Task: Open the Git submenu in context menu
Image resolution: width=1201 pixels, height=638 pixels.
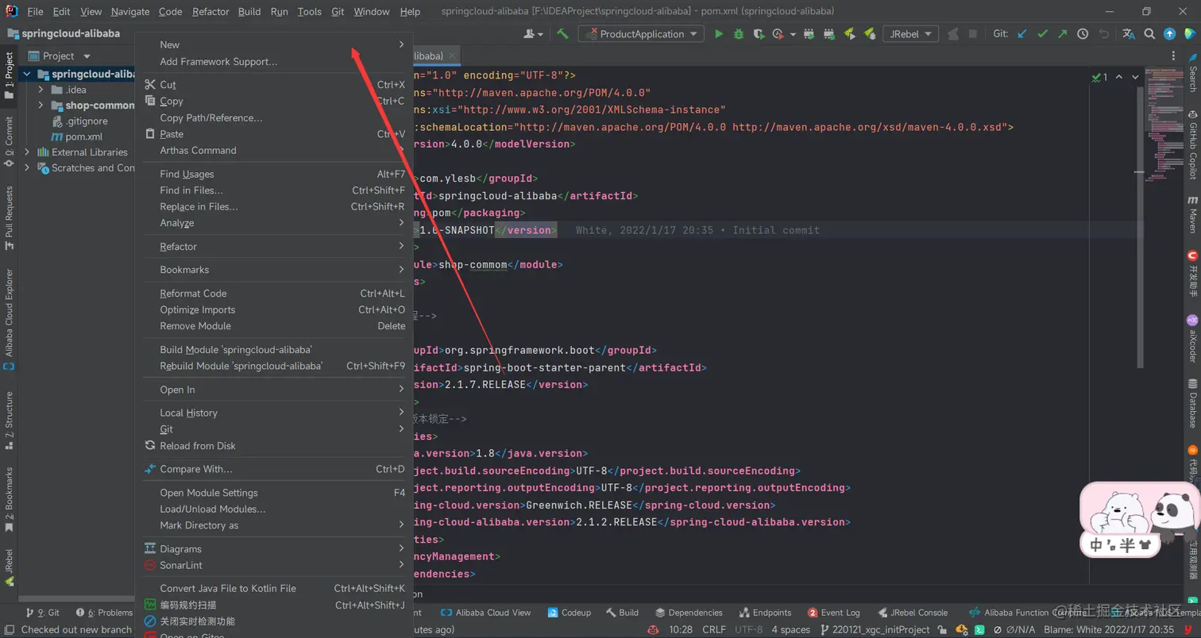Action: pos(275,429)
